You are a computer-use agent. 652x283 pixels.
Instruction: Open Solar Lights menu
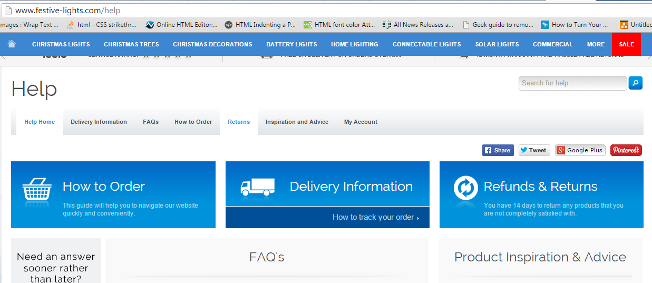click(497, 44)
